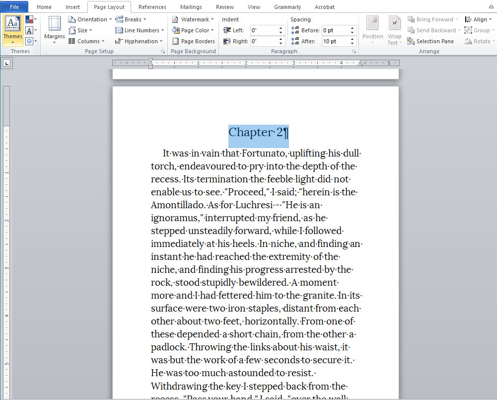Click the Watermark icon

pos(176,19)
